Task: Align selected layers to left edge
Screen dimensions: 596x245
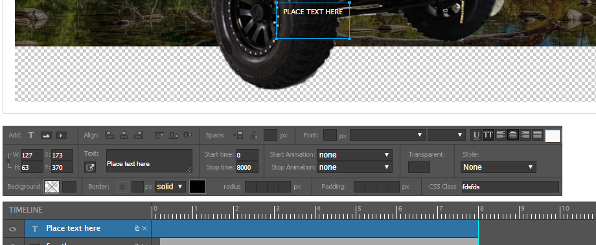Action: (x=109, y=135)
